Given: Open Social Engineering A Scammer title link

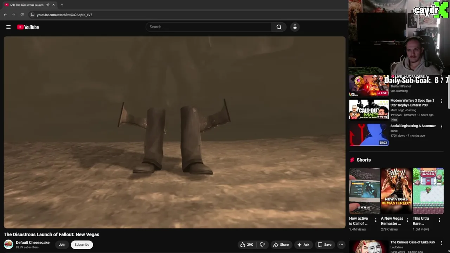Looking at the screenshot, I should click(x=413, y=126).
